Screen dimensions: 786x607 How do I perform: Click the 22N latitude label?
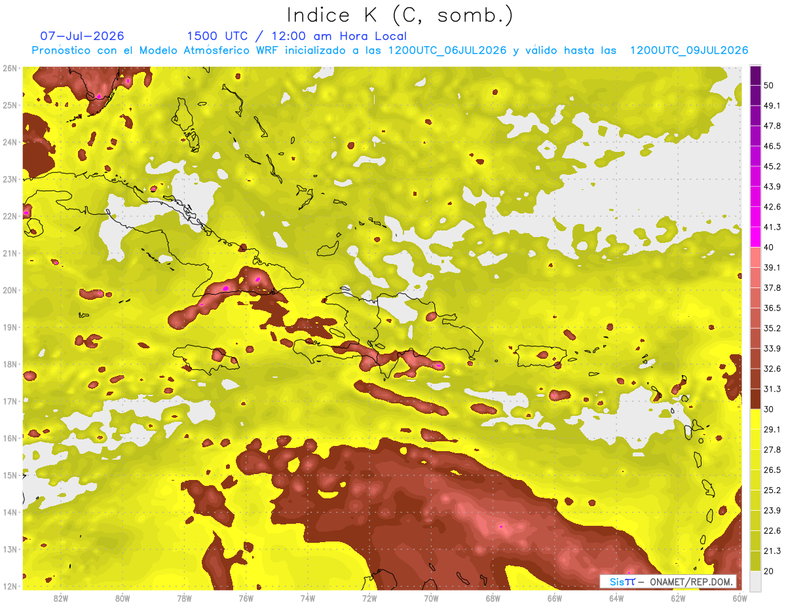(x=10, y=216)
